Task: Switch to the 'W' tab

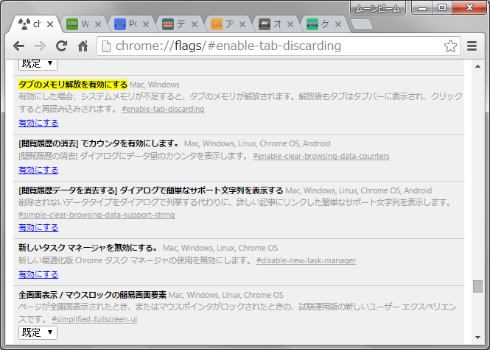Action: tap(83, 24)
